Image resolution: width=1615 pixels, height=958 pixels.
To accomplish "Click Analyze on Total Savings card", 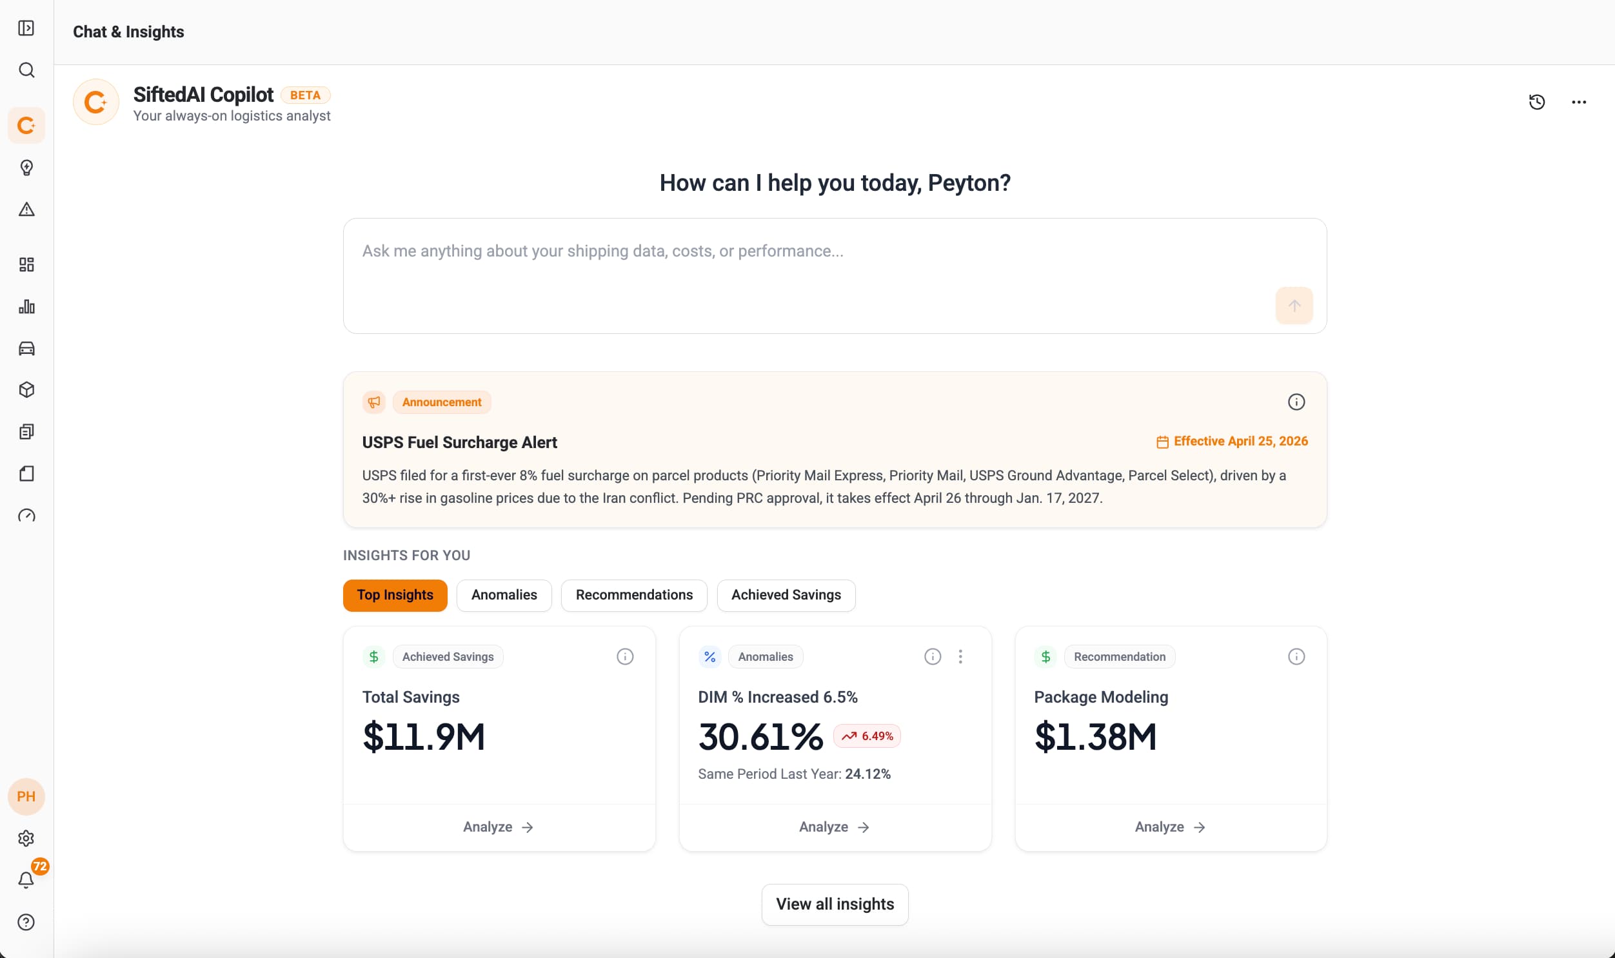I will 499,827.
